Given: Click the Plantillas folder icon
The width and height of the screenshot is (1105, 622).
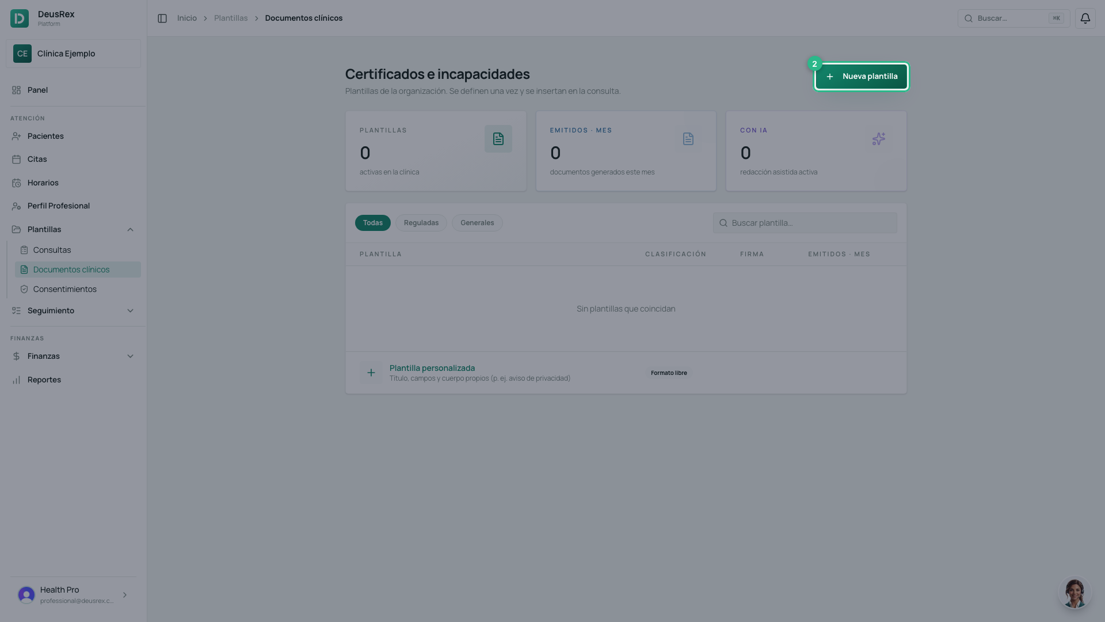Looking at the screenshot, I should coord(16,230).
